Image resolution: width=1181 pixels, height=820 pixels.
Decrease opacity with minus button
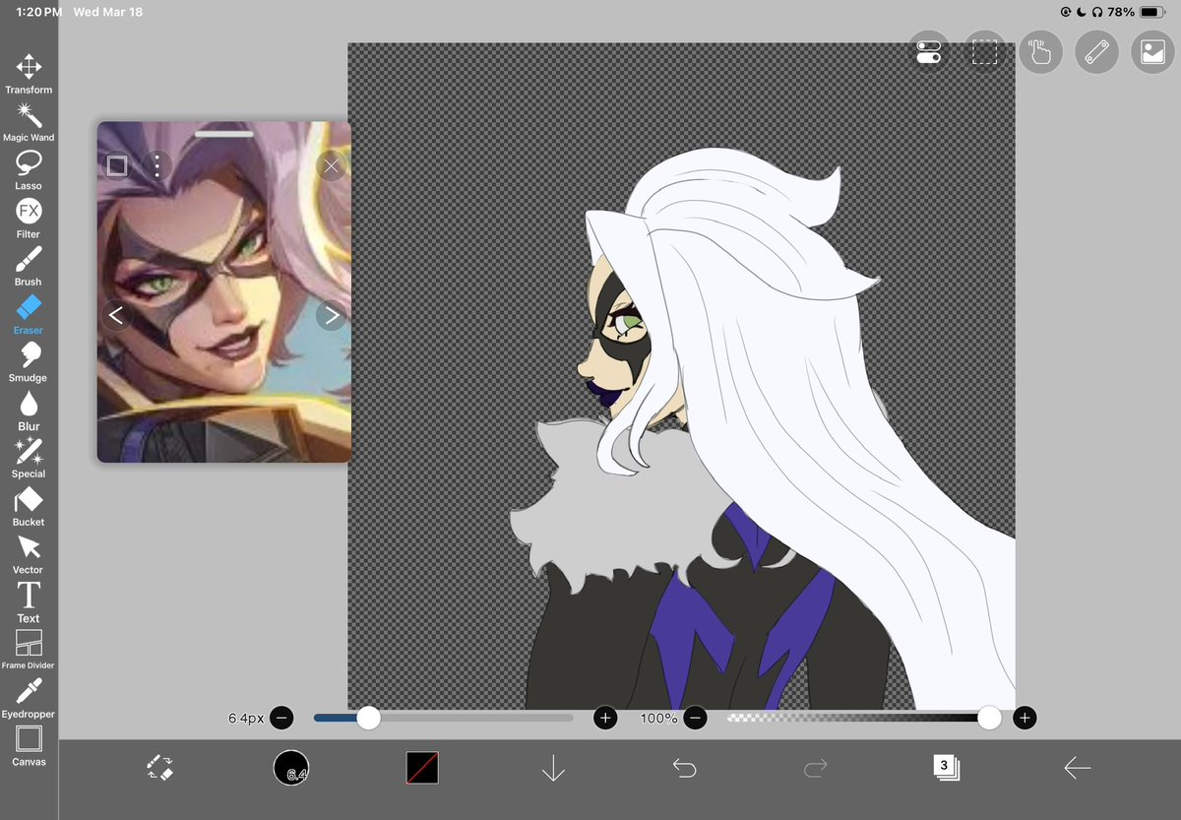pyautogui.click(x=695, y=719)
